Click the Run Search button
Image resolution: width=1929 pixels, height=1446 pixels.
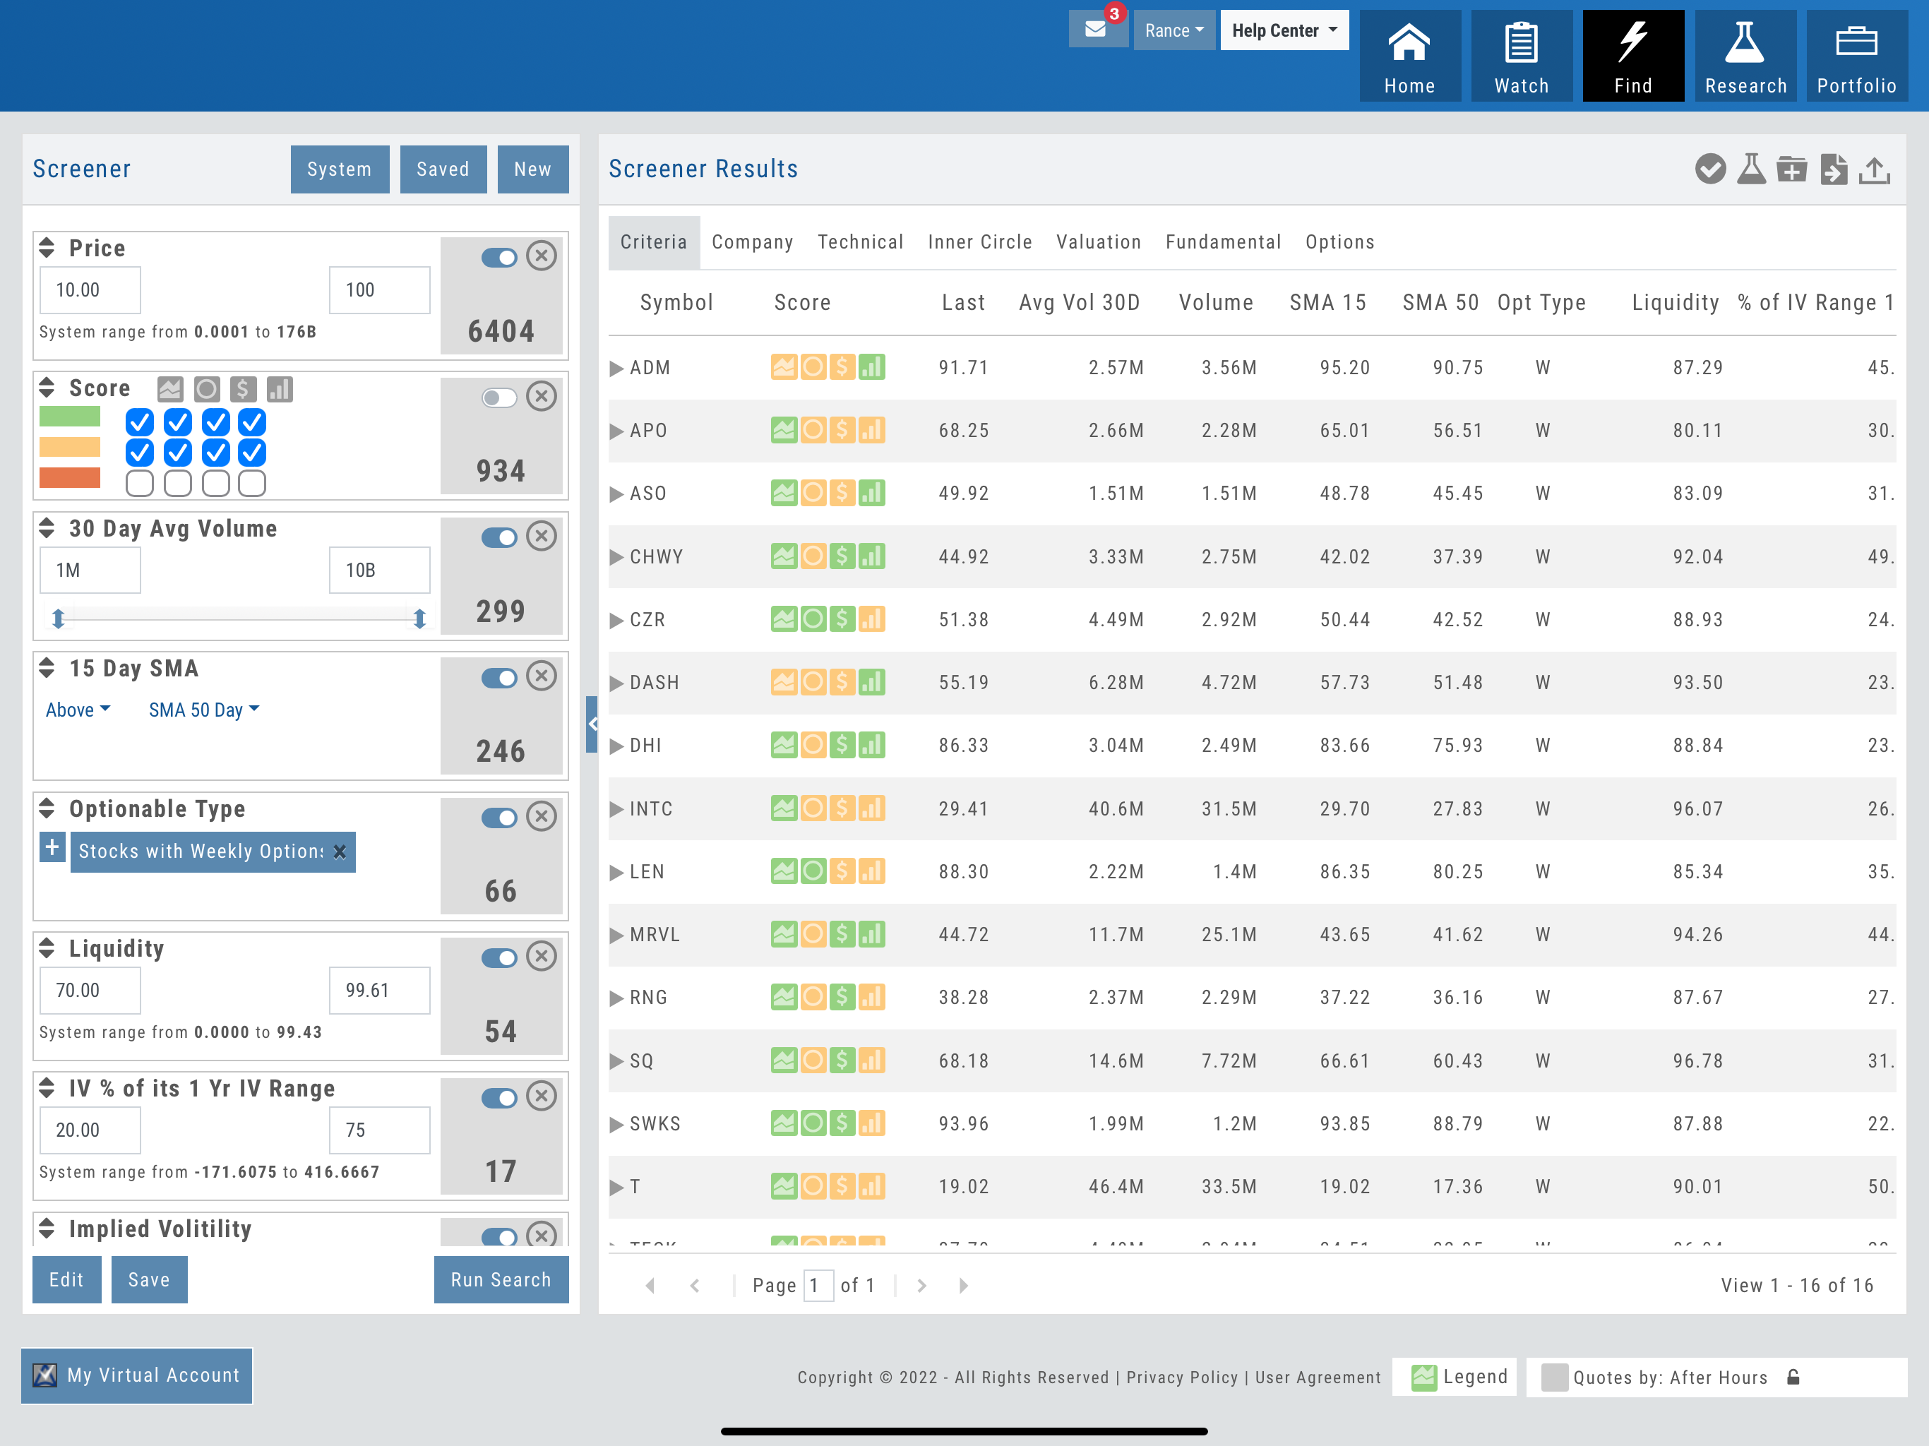pyautogui.click(x=501, y=1279)
